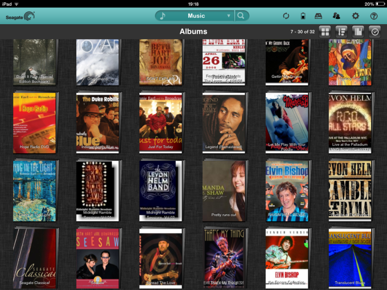Tap the status bar clock 19:18
This screenshot has width=387, height=290.
pyautogui.click(x=193, y=4)
